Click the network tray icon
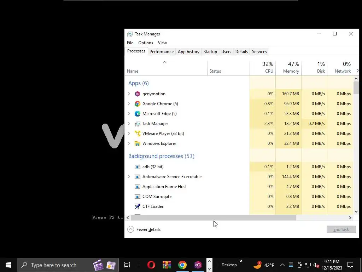The width and height of the screenshot is (362, 272). (308, 265)
